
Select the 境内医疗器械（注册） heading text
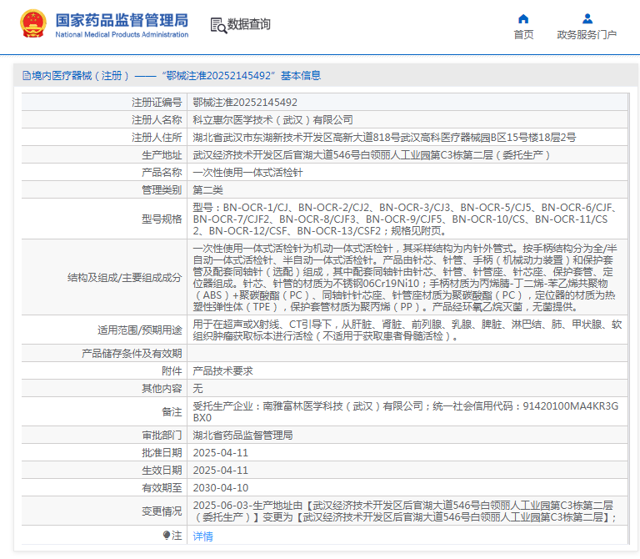coord(82,76)
